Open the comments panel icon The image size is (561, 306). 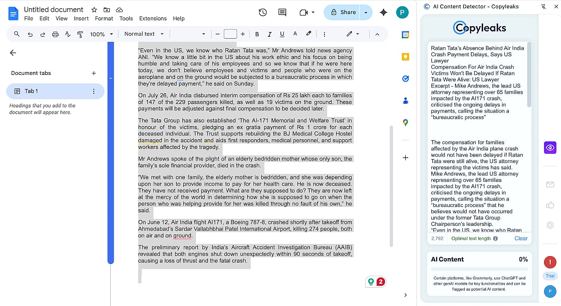pos(282,13)
